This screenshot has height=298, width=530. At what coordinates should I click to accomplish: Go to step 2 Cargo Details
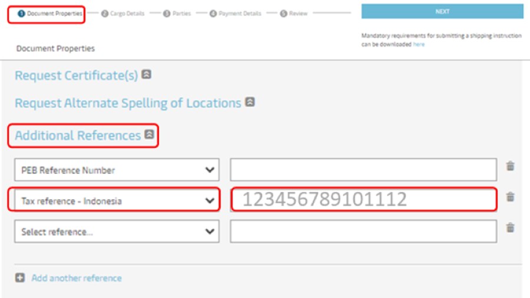point(122,14)
